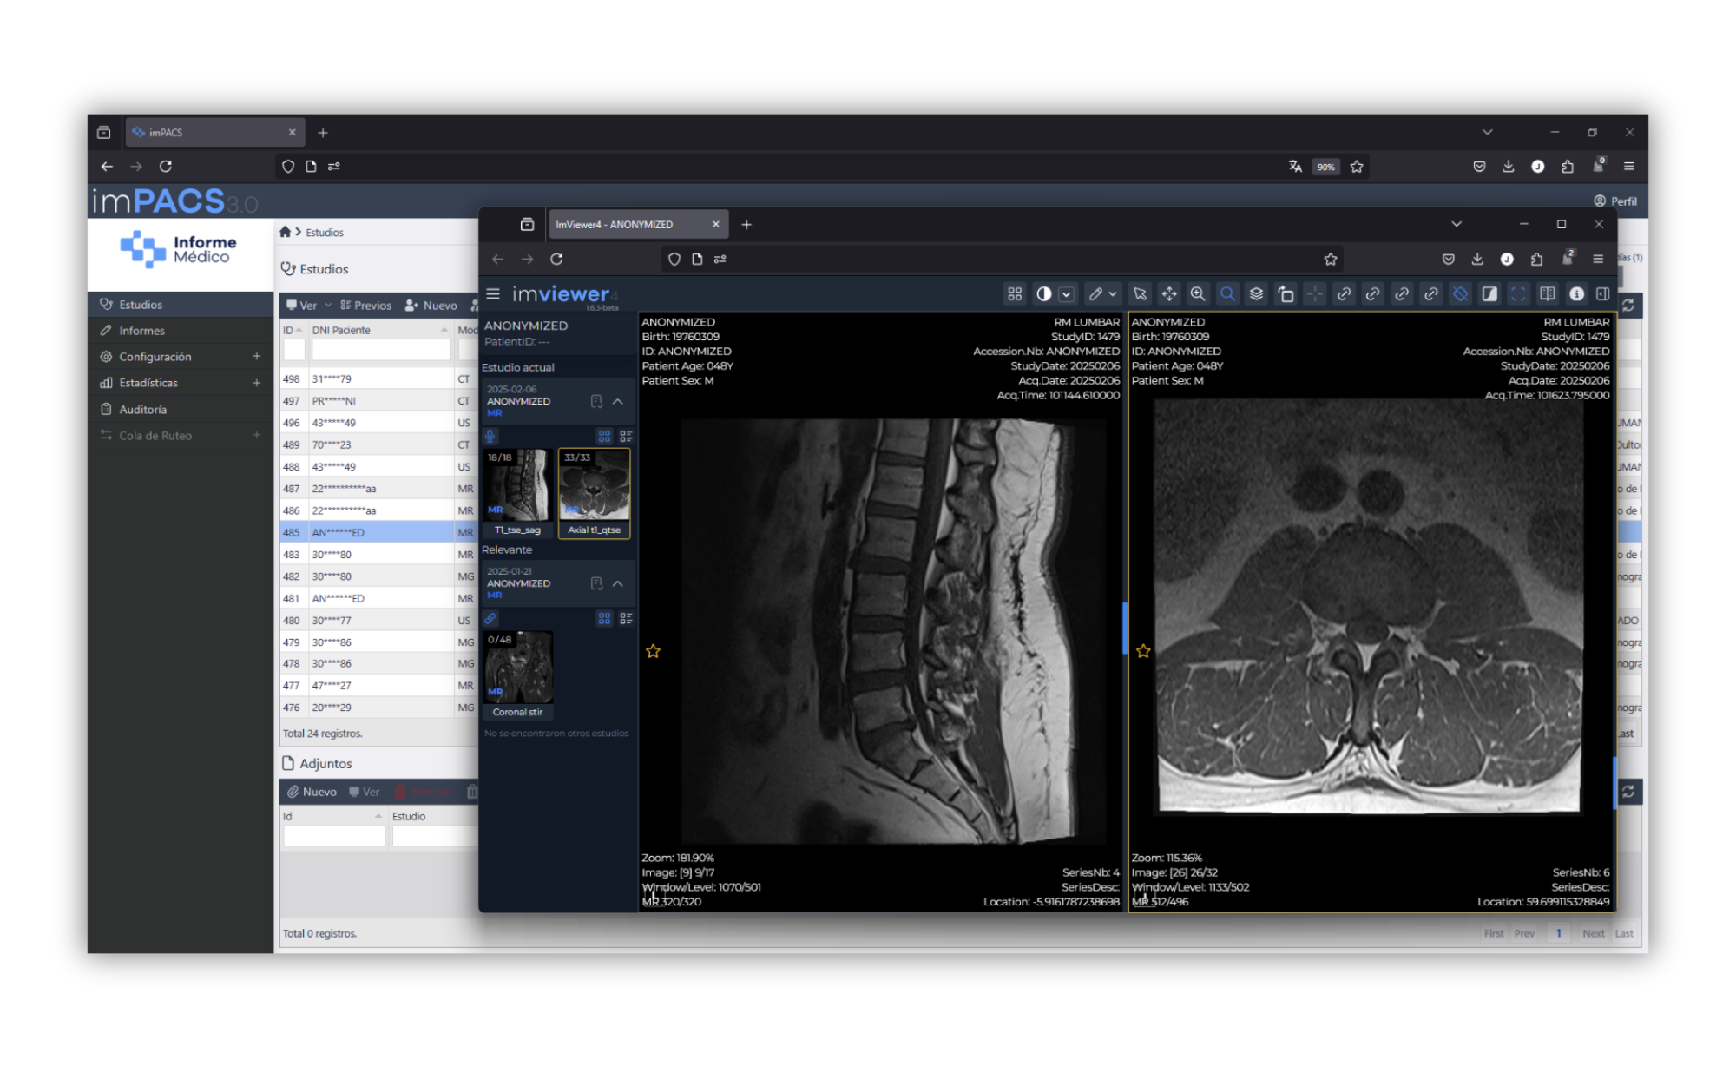Select study row 485 AN******ED
Viewport: 1736px width, 1086px height.
coord(378,532)
